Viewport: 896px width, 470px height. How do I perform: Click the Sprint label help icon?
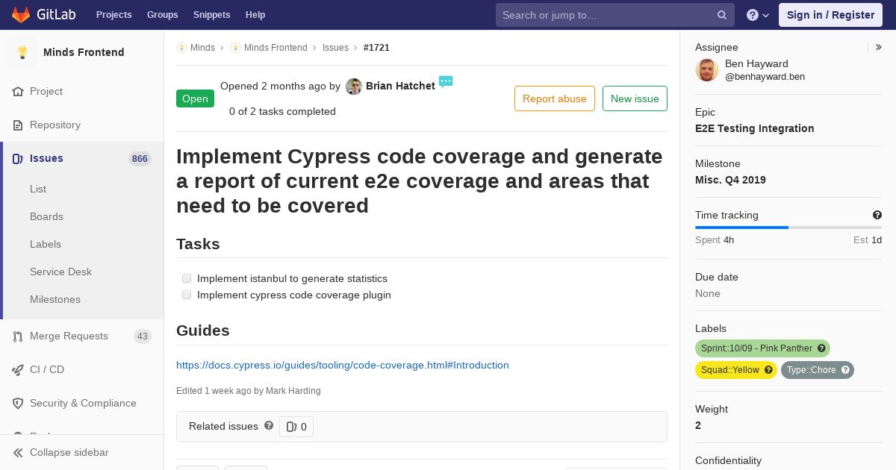click(821, 348)
